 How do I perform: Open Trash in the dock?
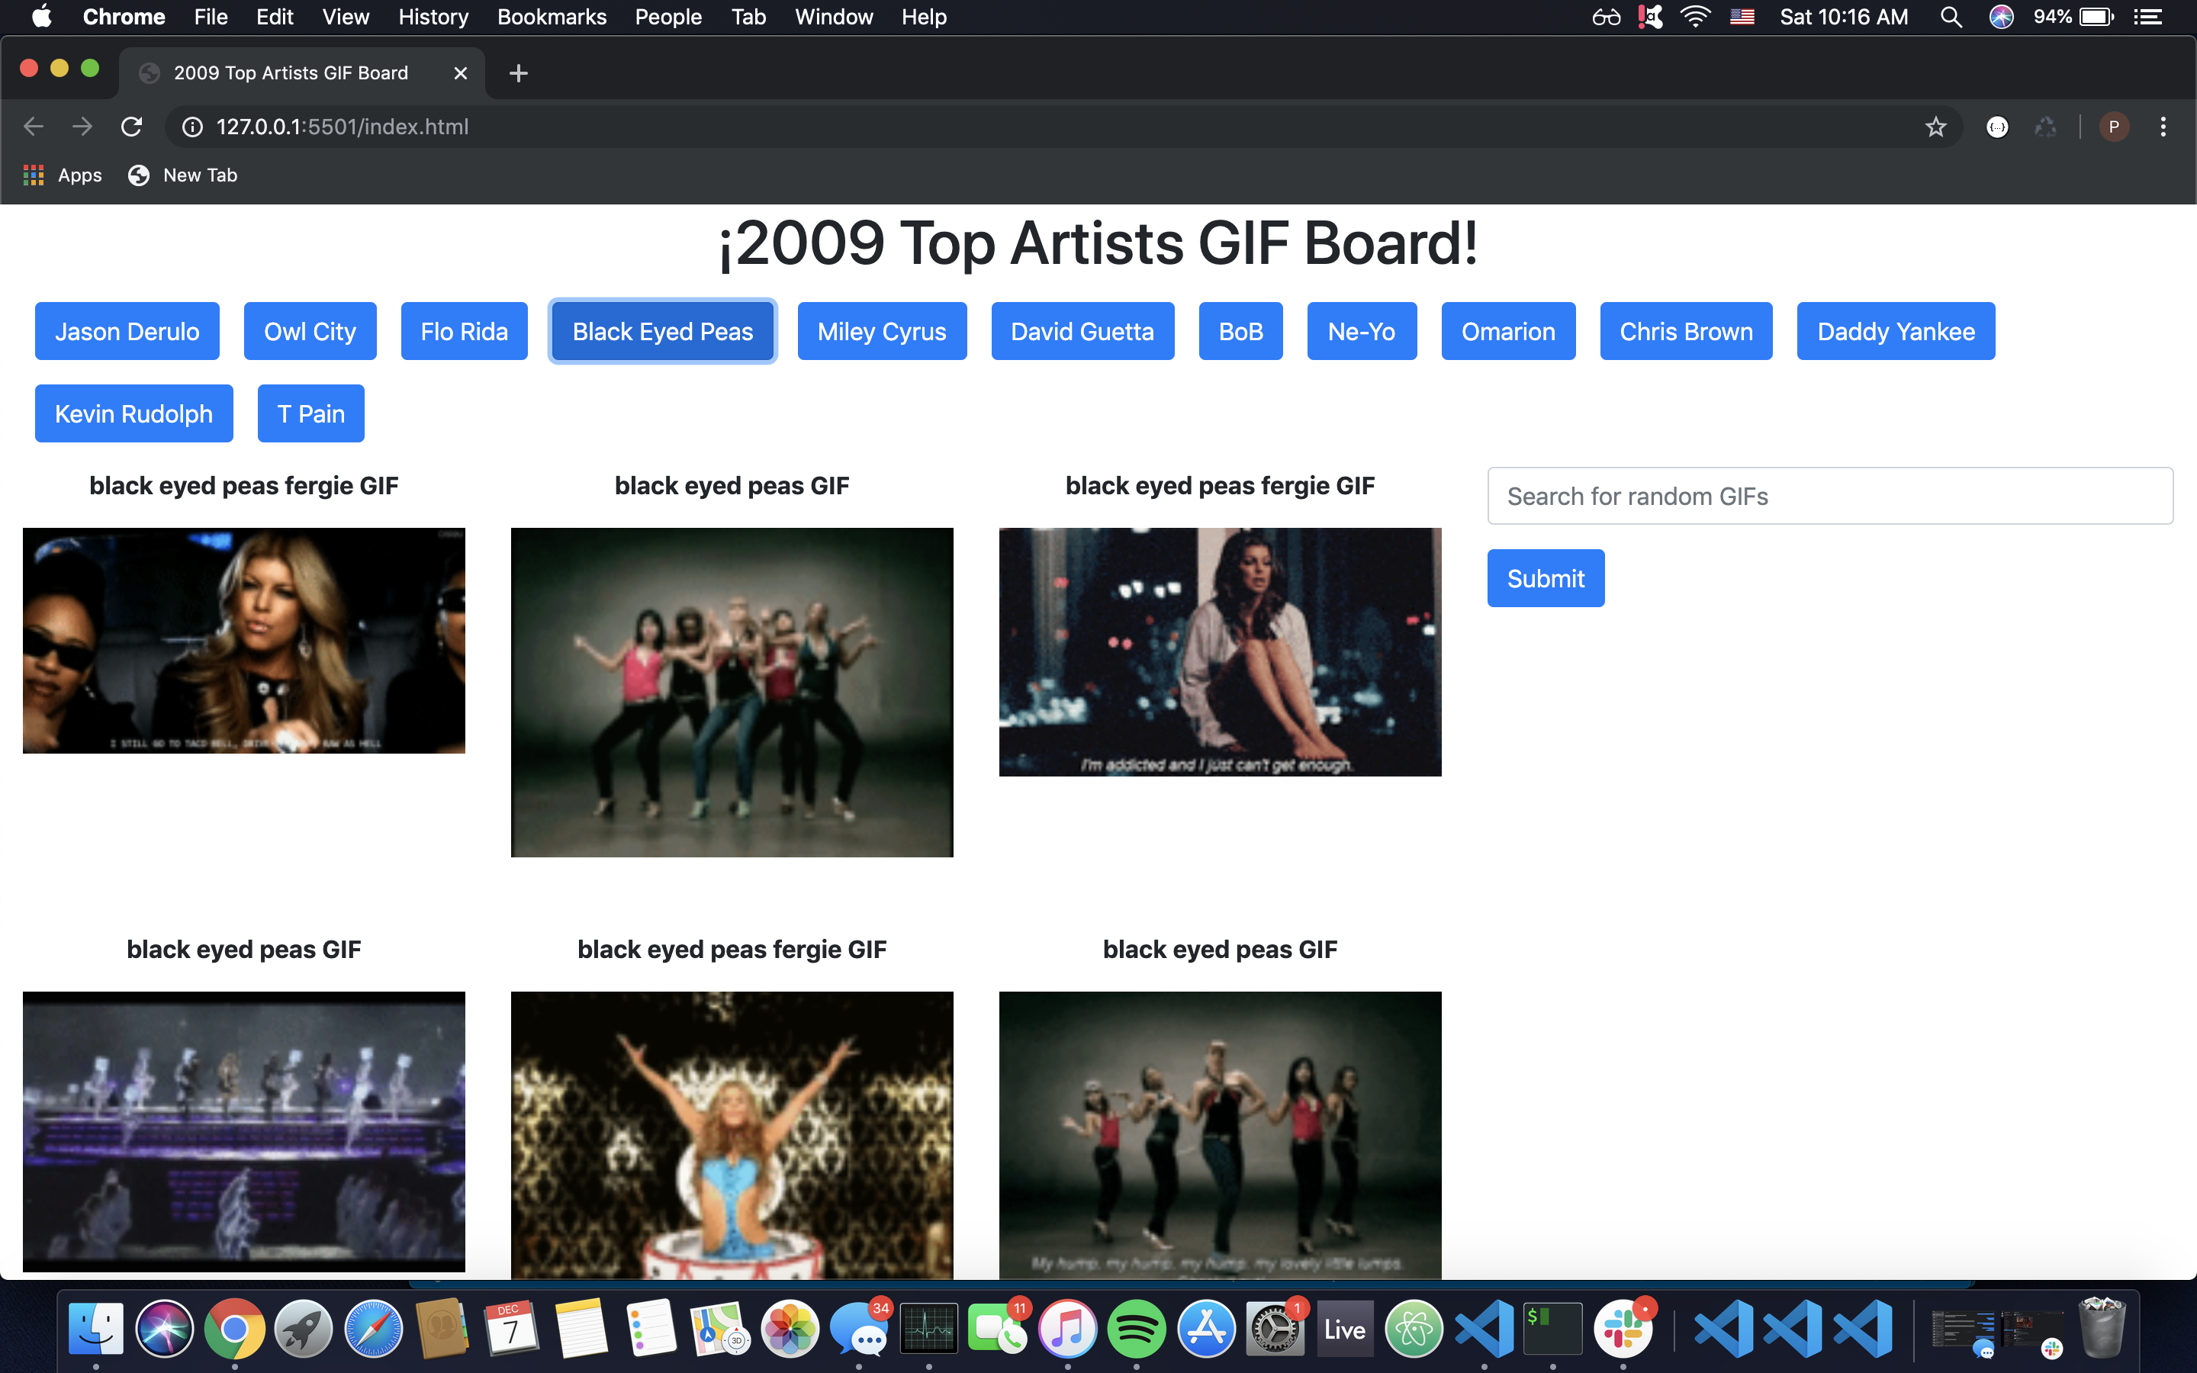pos(2102,1330)
